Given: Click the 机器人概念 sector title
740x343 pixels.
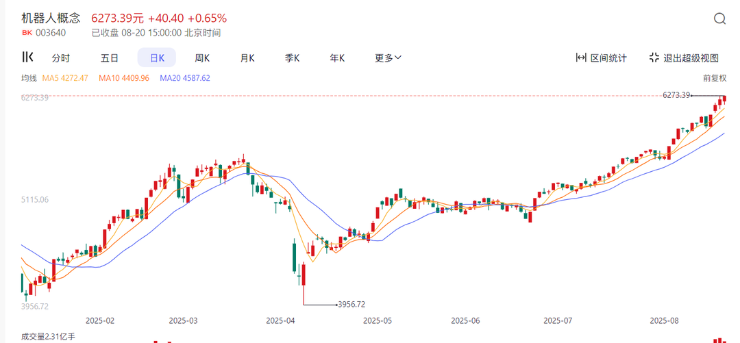Looking at the screenshot, I should (x=51, y=18).
